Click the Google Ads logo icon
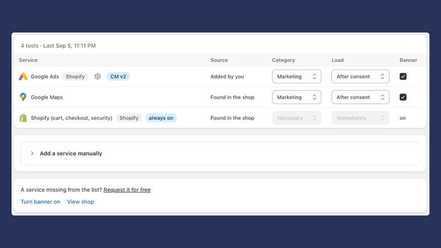This screenshot has height=248, width=441. click(x=23, y=77)
